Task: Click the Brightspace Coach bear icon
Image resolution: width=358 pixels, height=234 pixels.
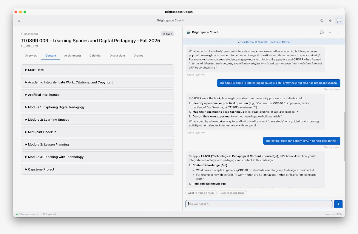Action: (188, 32)
